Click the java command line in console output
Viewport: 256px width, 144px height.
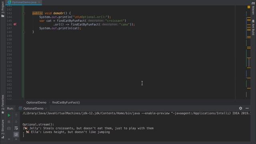(x=136, y=113)
